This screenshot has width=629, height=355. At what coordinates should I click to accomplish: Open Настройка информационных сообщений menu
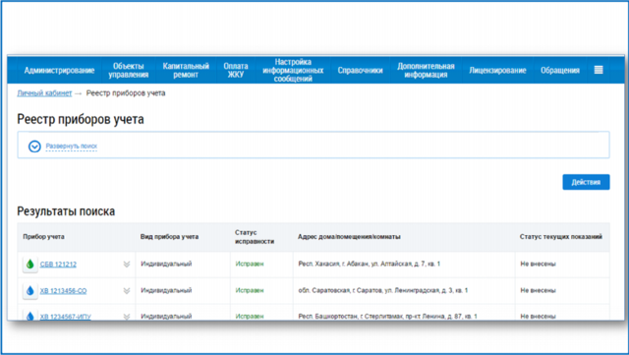point(293,70)
